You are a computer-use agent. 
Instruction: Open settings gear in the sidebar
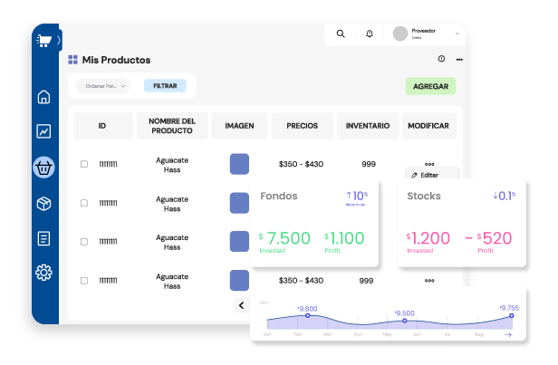43,272
